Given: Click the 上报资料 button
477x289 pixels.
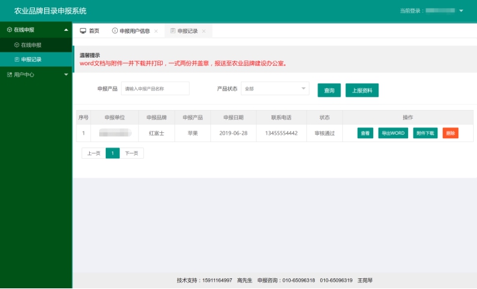Looking at the screenshot, I should tap(362, 91).
